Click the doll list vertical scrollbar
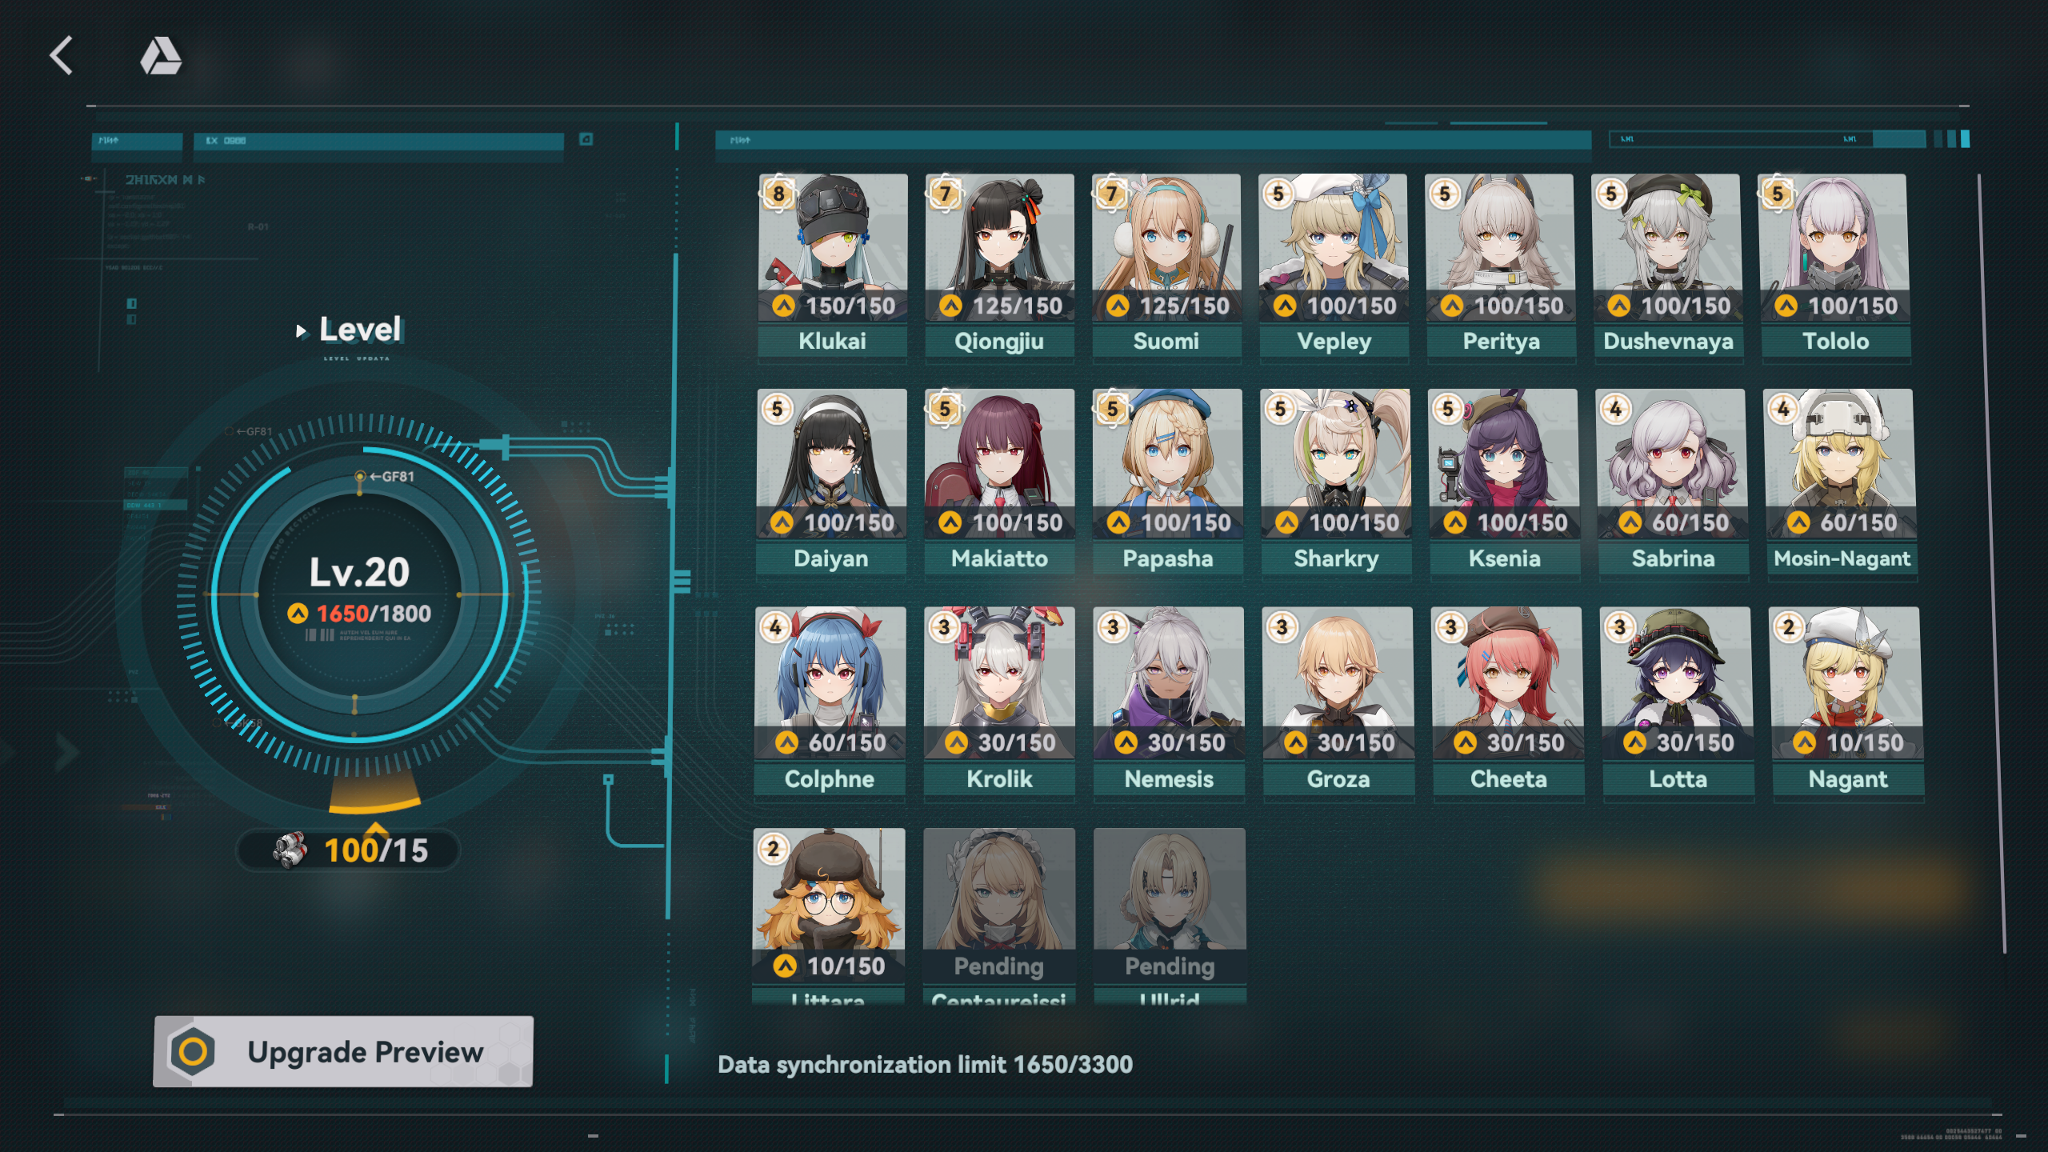Screen dimensions: 2048x1152 pos(1992,563)
